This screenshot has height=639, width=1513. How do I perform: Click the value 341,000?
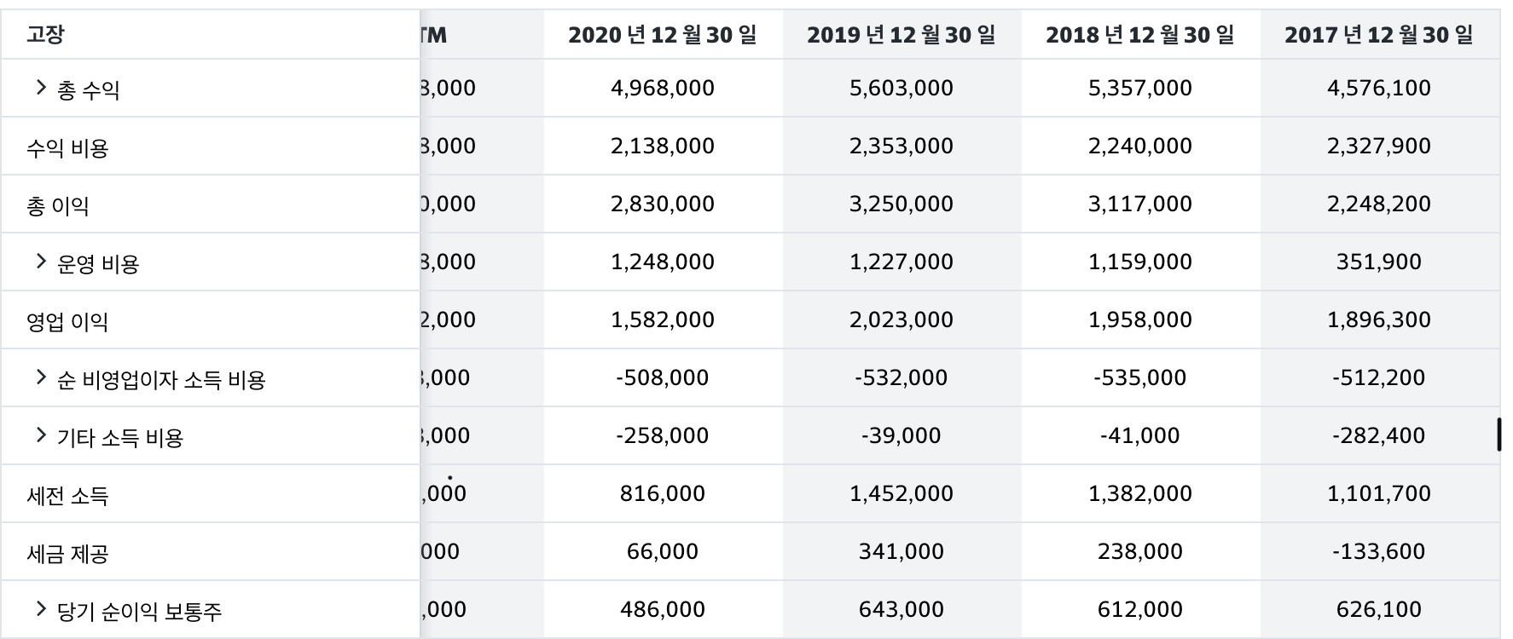point(901,551)
